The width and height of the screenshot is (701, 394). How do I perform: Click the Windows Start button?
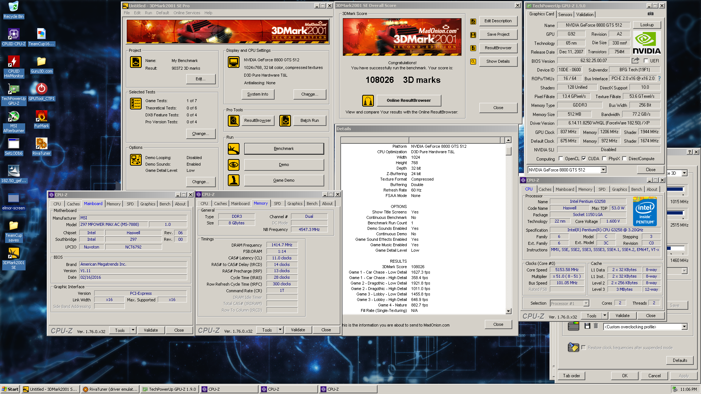10,389
